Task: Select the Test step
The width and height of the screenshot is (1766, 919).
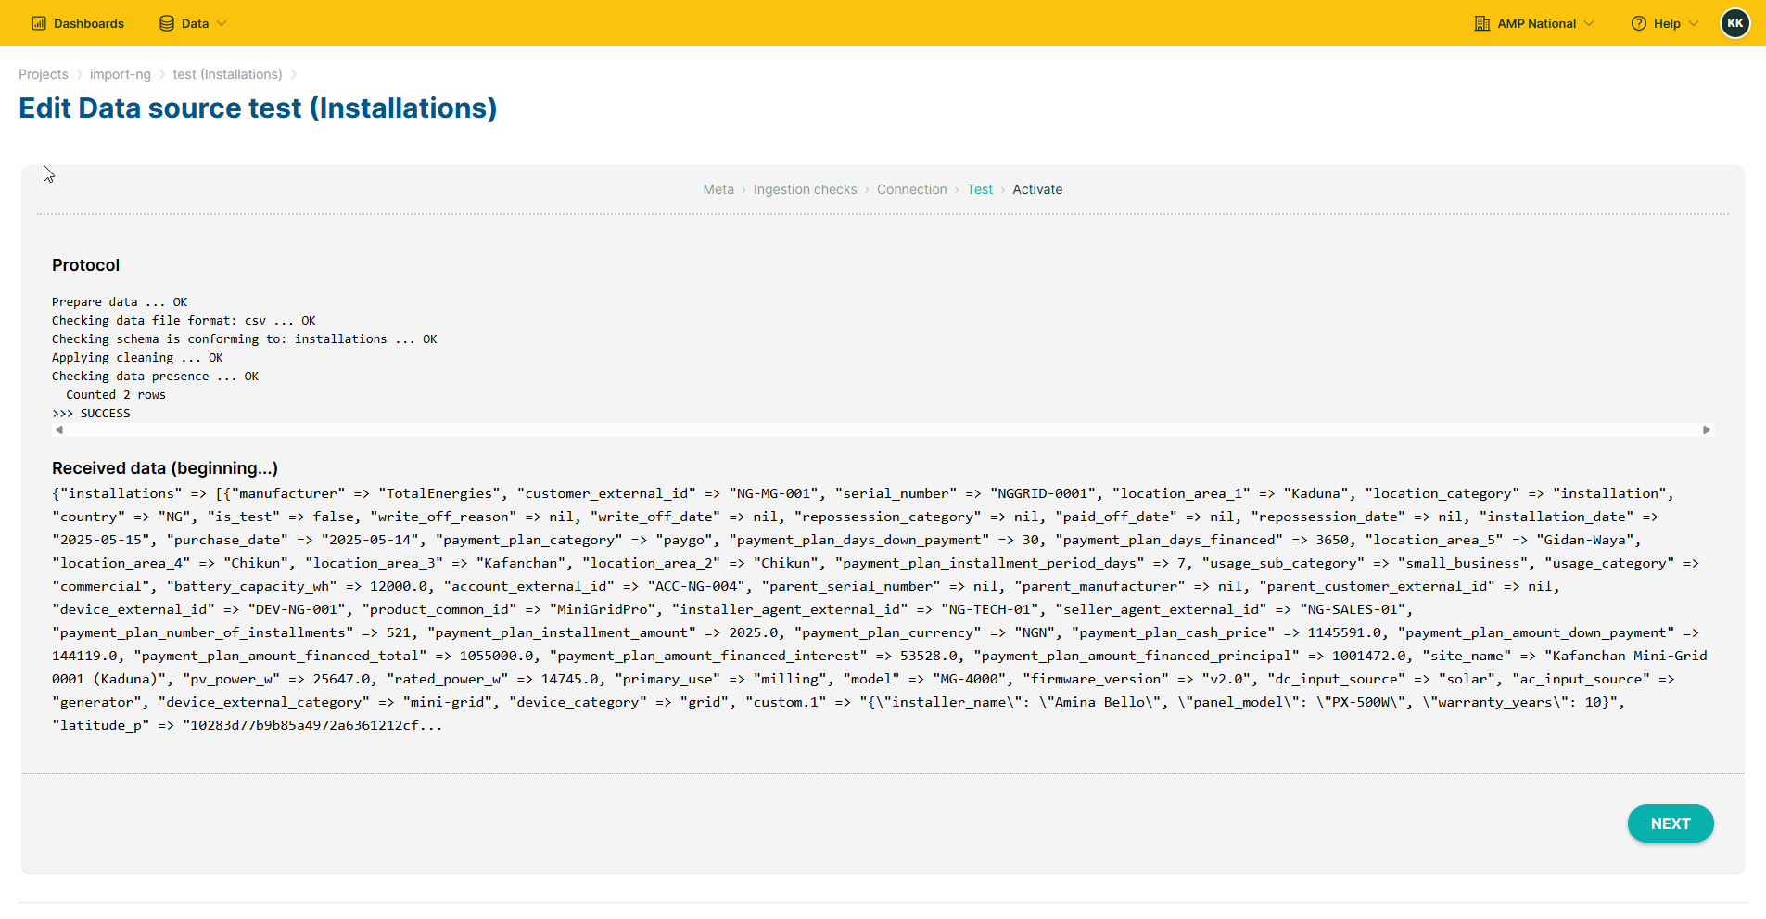Action: 980,189
